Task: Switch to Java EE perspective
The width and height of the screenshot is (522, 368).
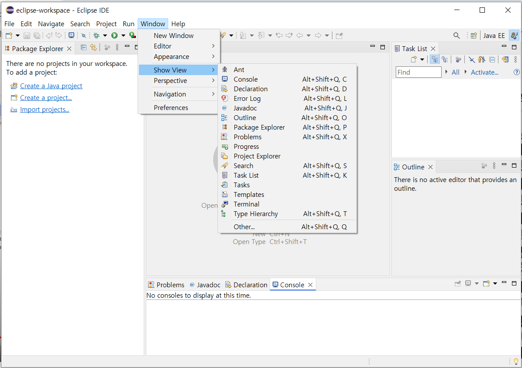Action: 494,35
